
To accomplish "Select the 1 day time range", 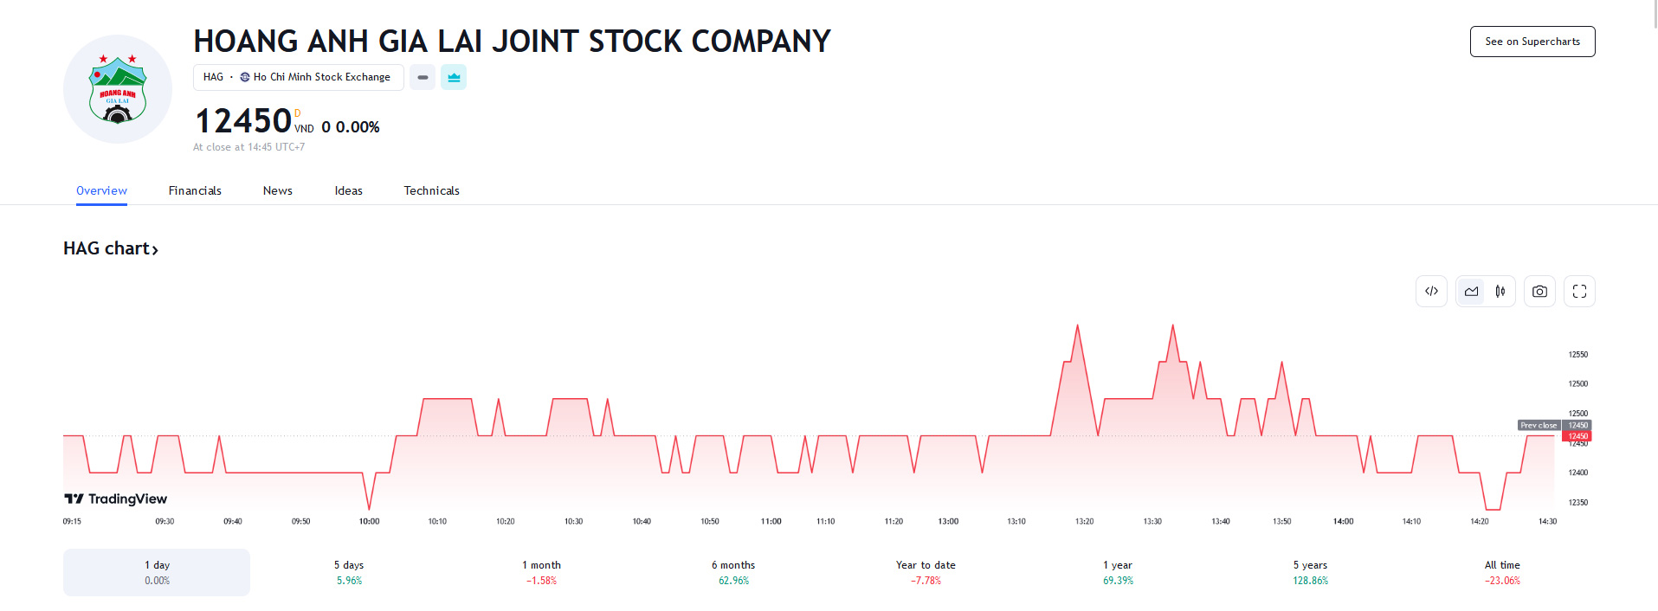I will coord(157,572).
